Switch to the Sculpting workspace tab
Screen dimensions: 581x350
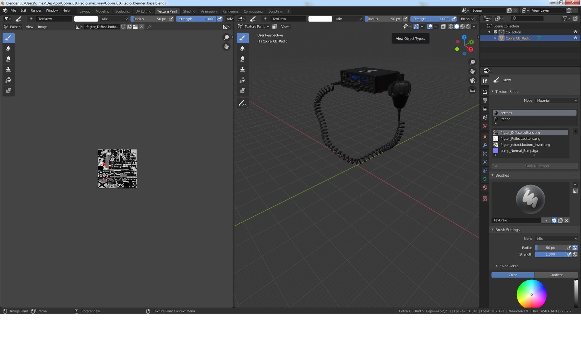tap(122, 11)
